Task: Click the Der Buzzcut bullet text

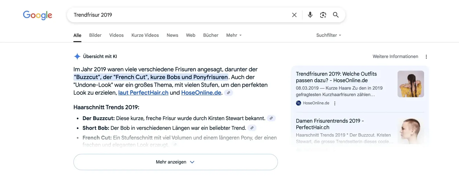Action: 174,118
